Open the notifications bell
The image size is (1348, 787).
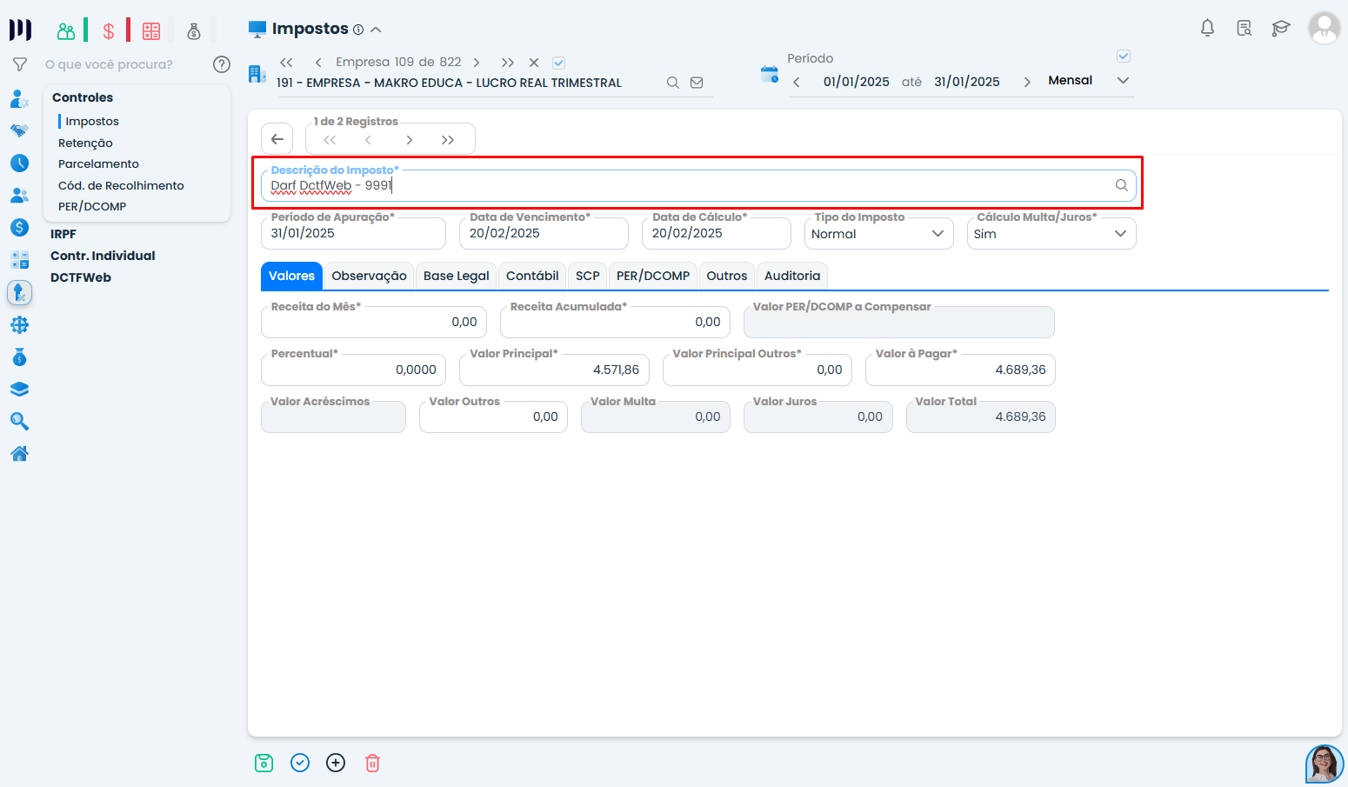pos(1207,28)
